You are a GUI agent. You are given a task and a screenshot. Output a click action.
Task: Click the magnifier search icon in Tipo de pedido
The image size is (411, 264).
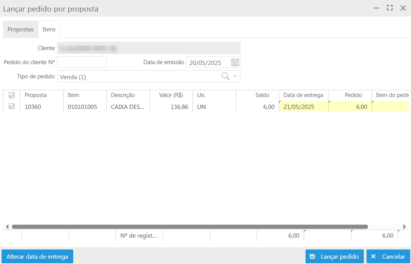225,76
